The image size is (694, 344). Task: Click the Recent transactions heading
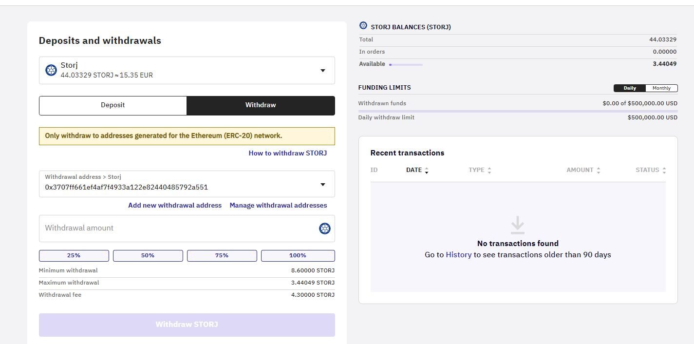point(407,153)
